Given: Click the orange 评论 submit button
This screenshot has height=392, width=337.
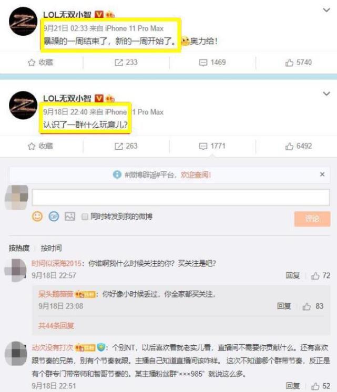Looking at the screenshot, I should [312, 219].
